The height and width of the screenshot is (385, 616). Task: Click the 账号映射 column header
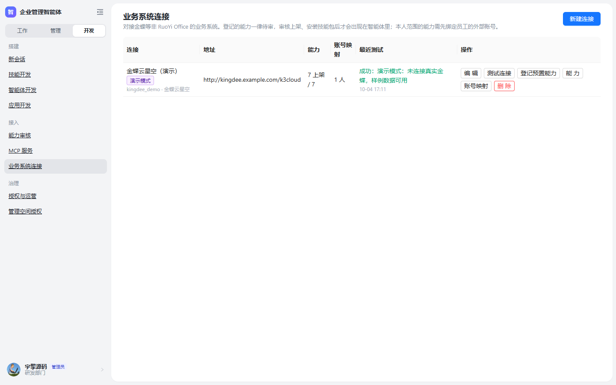(343, 50)
